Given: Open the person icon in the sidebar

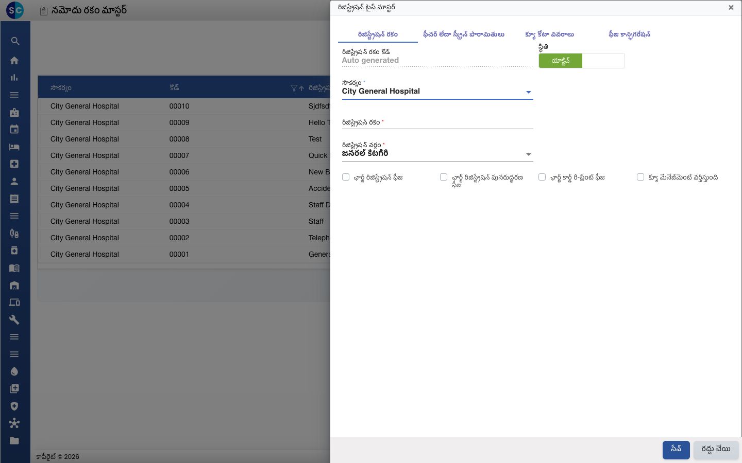Looking at the screenshot, I should 14,182.
